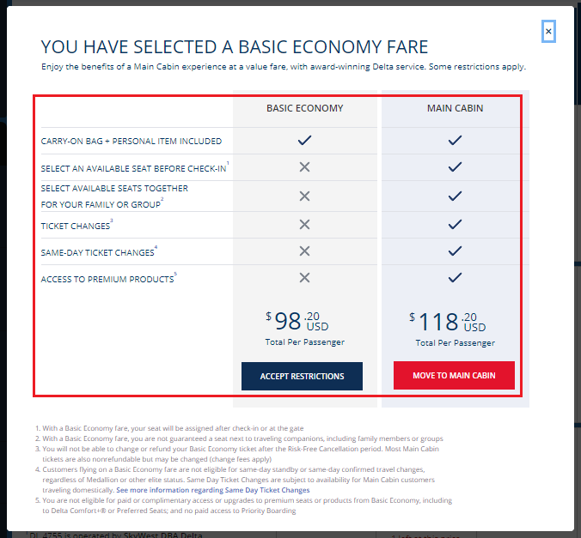This screenshot has width=581, height=538.
Task: Click Basic Economy seat selection X icon
Action: [x=303, y=167]
